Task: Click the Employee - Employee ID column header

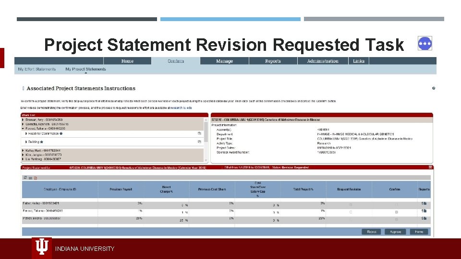Action: [60, 189]
